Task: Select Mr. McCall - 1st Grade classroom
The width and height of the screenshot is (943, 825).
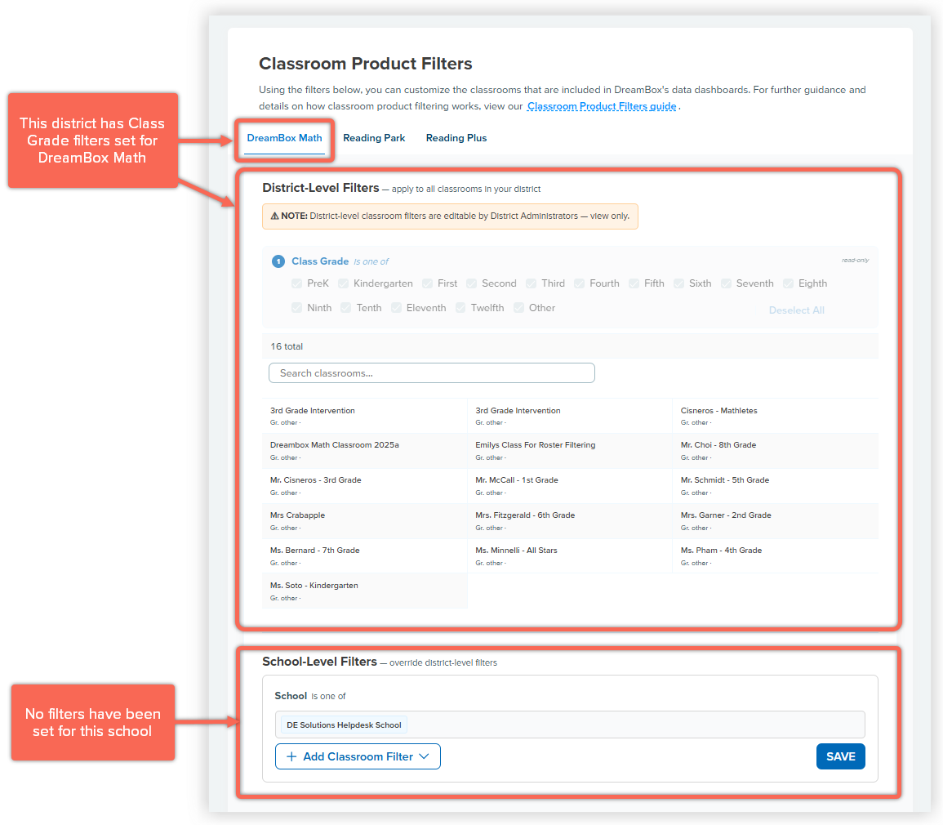Action: coord(570,486)
